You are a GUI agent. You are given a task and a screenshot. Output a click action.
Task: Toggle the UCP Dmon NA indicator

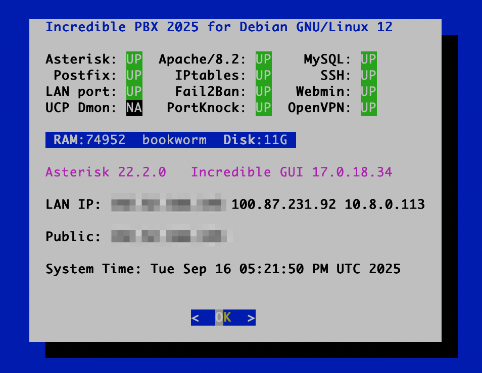click(134, 107)
